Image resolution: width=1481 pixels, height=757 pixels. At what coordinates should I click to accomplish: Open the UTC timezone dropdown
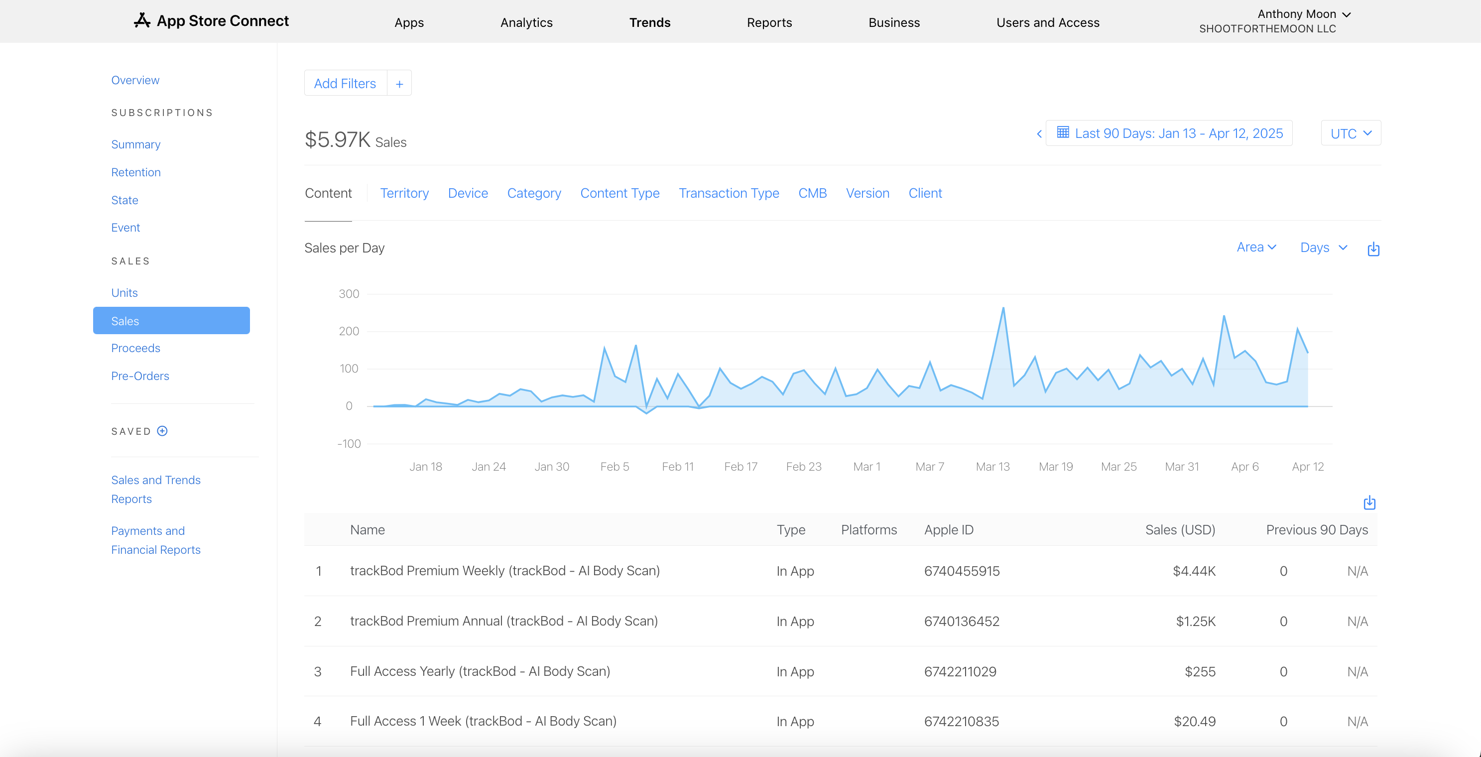point(1351,133)
